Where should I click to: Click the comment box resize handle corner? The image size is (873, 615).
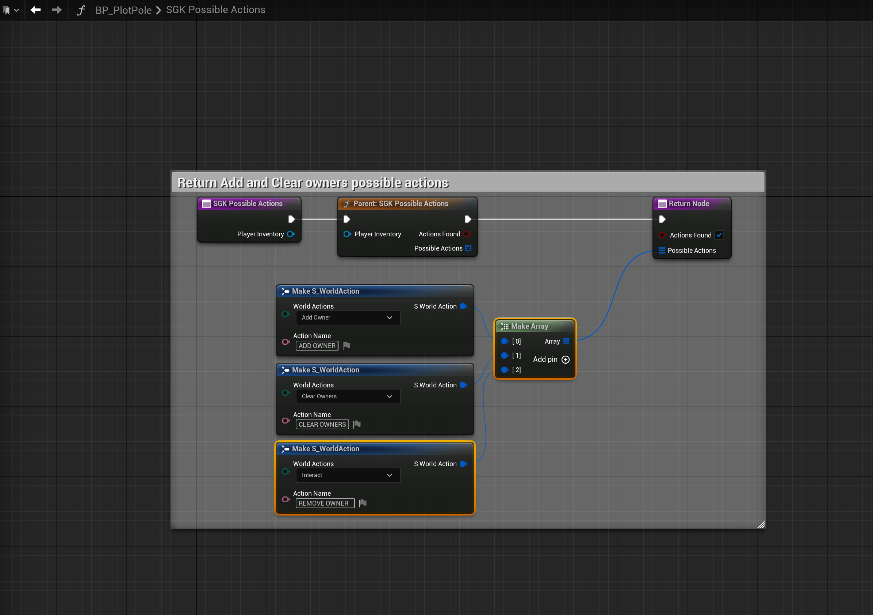pyautogui.click(x=761, y=525)
